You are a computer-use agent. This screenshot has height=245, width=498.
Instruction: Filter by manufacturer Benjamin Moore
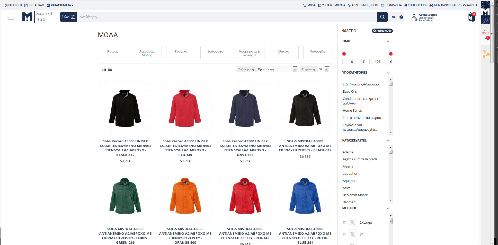point(355,195)
